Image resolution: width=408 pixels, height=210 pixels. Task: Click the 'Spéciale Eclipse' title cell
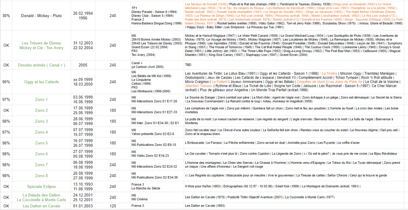[41, 187]
